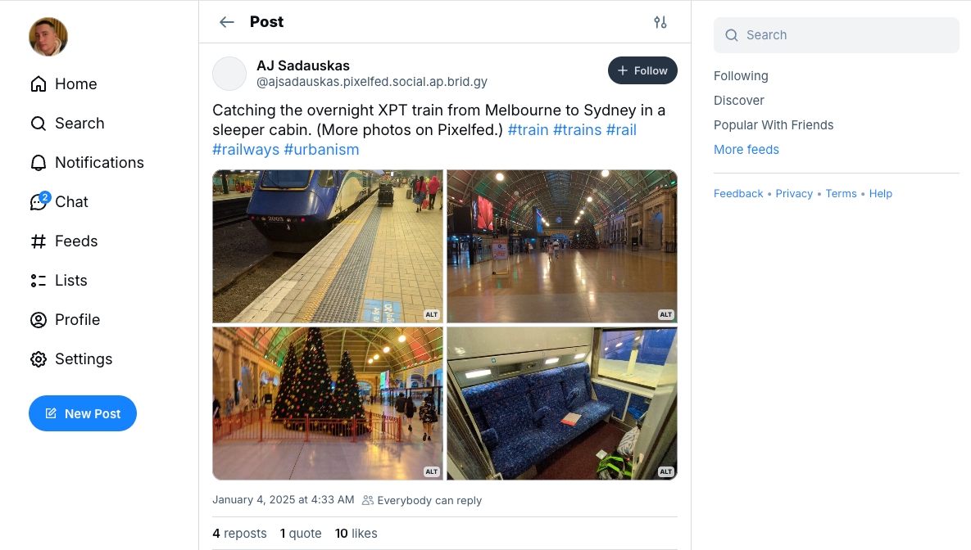Screen dimensions: 971x550
Task: View the 4 reposts list
Action: (239, 534)
